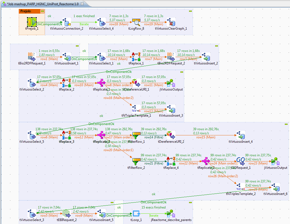
Task: Click the tGORequest_1 GO icon
Action: coord(240,161)
